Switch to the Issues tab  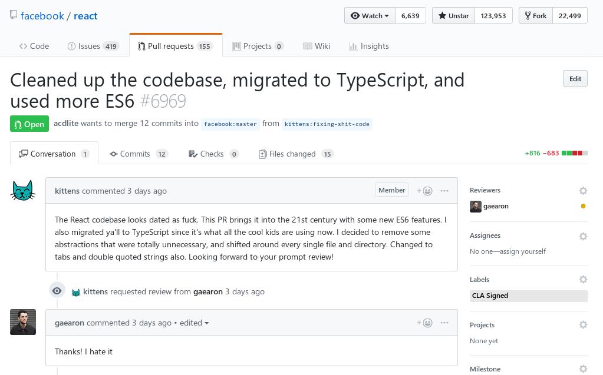93,46
